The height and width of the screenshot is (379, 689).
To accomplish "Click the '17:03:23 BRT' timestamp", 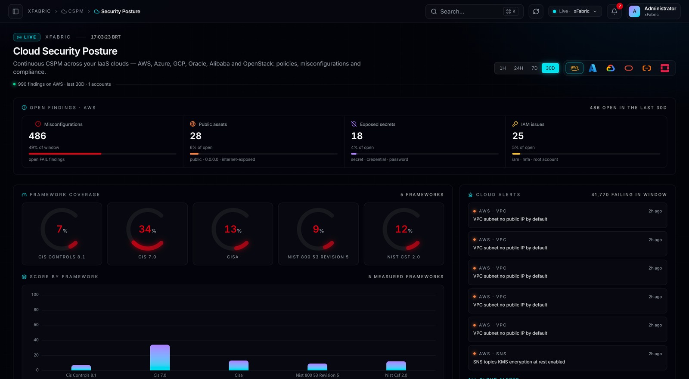I will coord(106,37).
